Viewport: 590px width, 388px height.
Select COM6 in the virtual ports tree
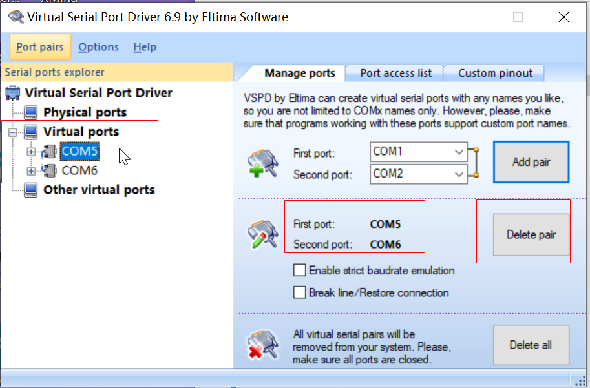(x=79, y=170)
